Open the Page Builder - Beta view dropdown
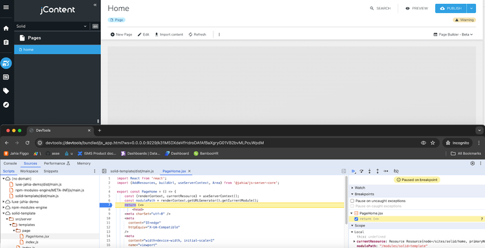This screenshot has height=248, width=485. (453, 35)
